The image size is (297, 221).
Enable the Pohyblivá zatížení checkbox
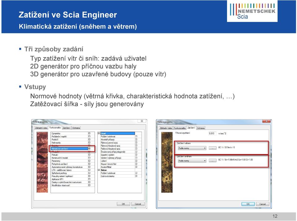[89, 164]
